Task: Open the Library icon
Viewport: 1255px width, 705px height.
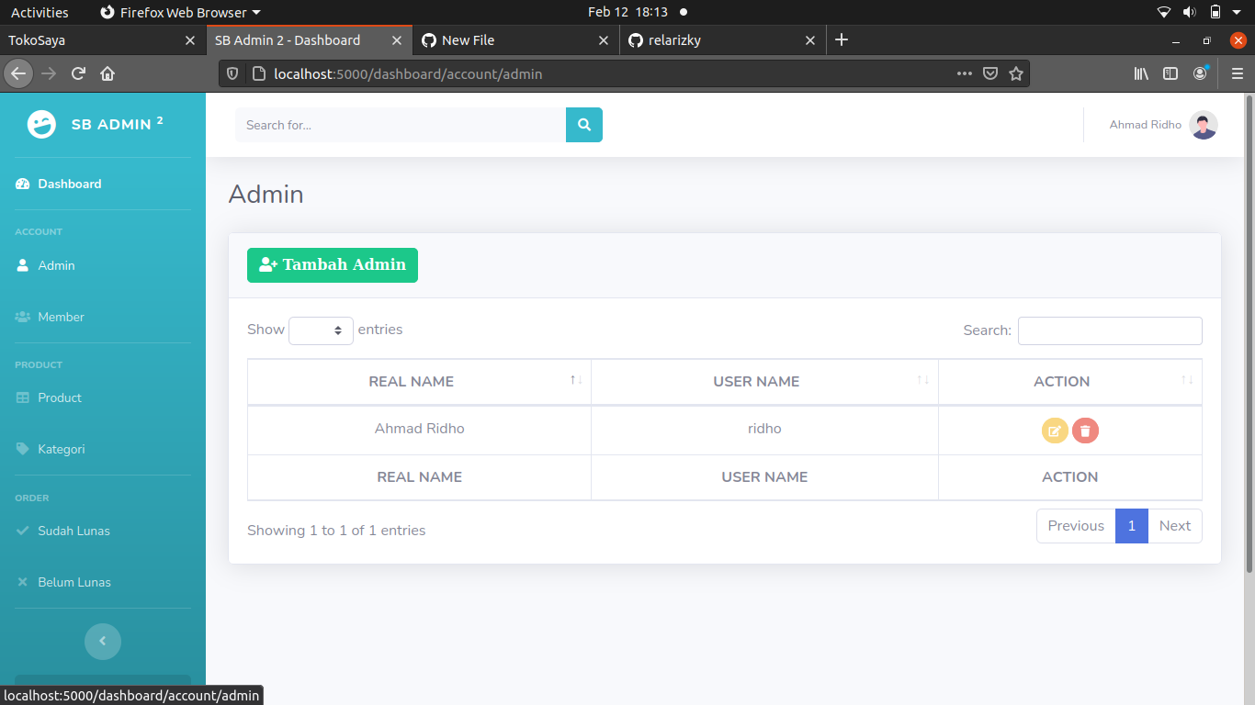Action: pyautogui.click(x=1141, y=73)
